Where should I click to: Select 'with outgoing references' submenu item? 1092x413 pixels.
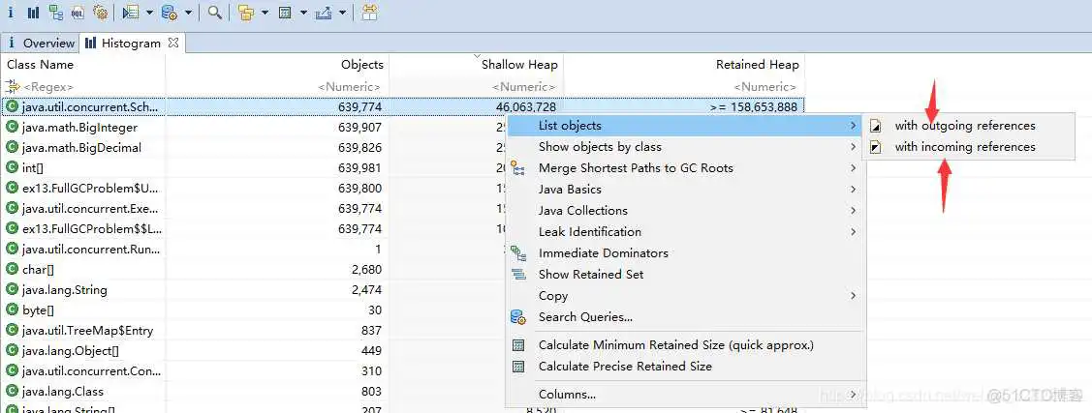(964, 126)
